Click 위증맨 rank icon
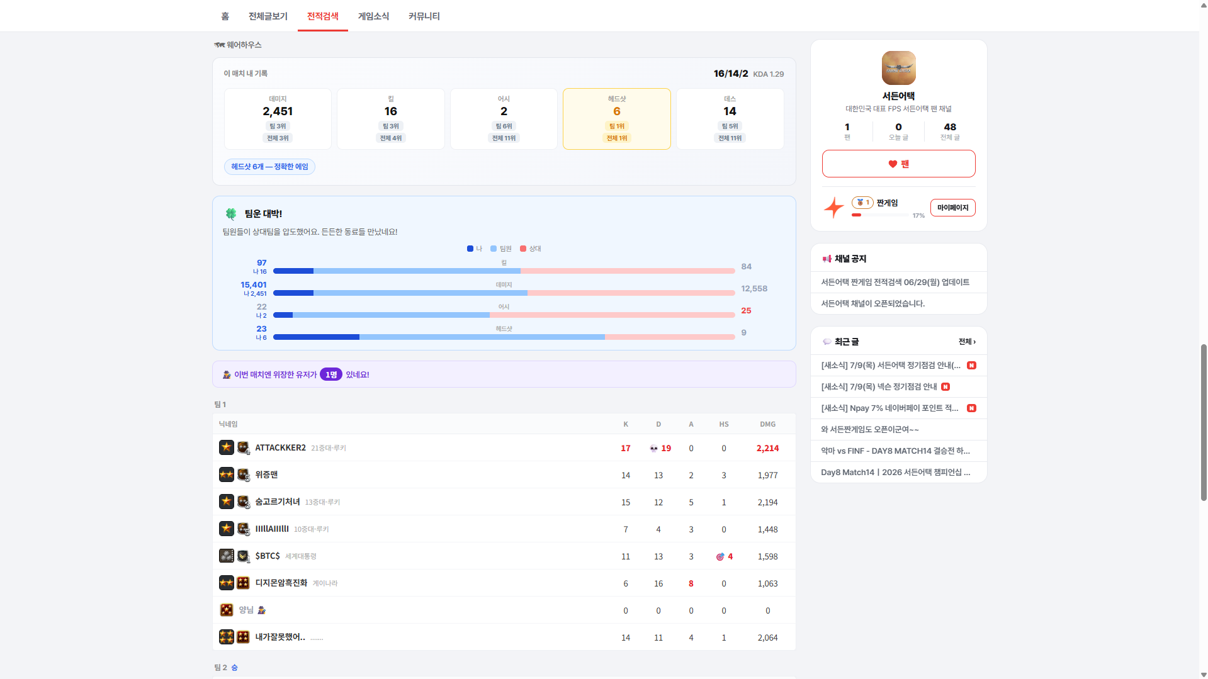The image size is (1208, 679). pos(227,475)
